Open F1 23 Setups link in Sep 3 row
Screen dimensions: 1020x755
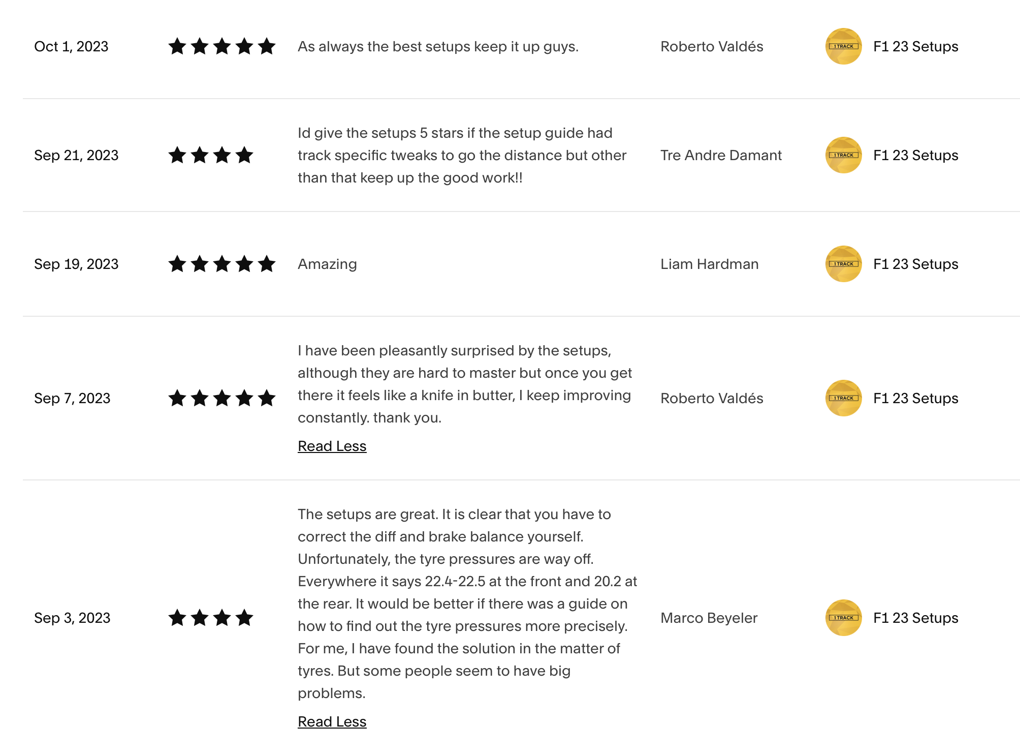click(x=915, y=618)
